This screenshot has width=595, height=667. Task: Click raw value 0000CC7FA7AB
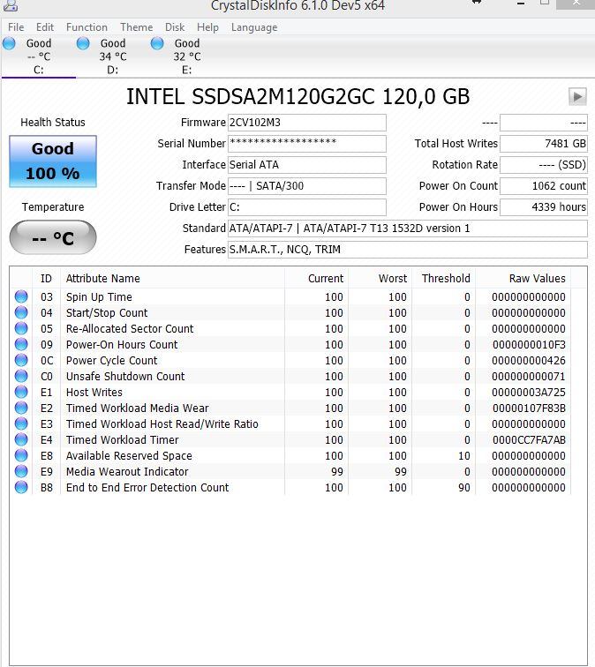click(x=529, y=440)
